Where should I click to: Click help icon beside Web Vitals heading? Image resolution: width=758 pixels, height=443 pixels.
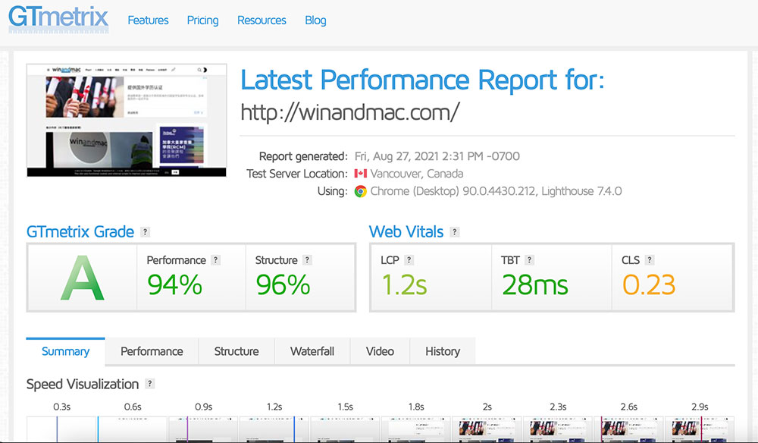[455, 232]
